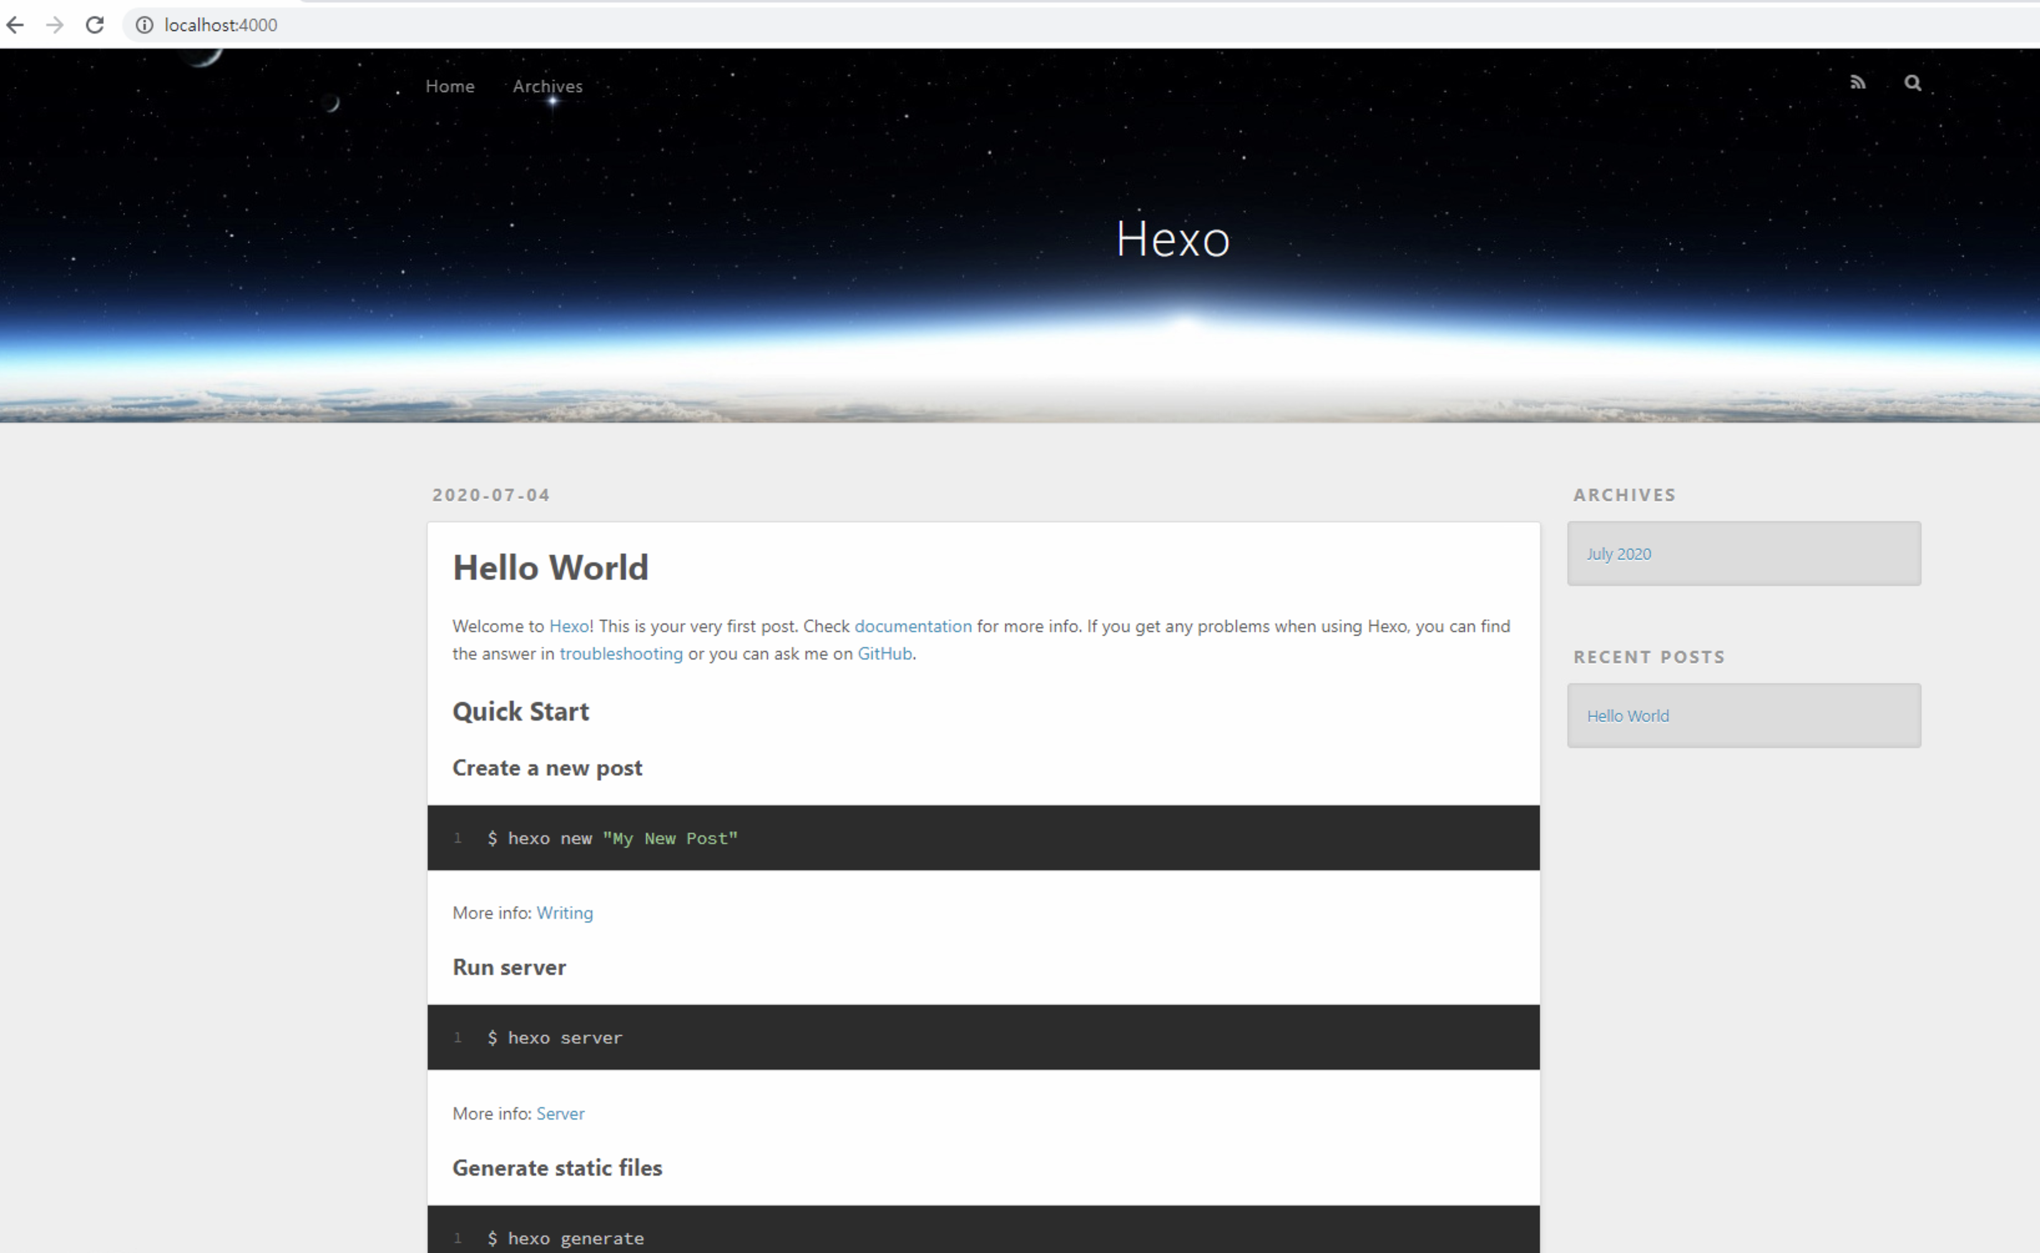This screenshot has width=2040, height=1253.
Task: Open the Hello World post title
Action: tap(550, 568)
